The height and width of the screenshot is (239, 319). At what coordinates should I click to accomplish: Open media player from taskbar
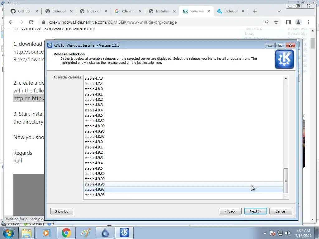(x=46, y=233)
